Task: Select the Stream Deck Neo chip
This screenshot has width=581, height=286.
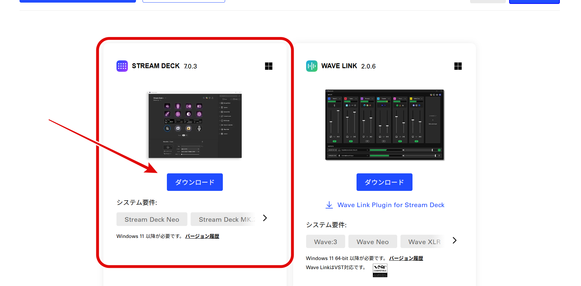Action: pos(152,219)
